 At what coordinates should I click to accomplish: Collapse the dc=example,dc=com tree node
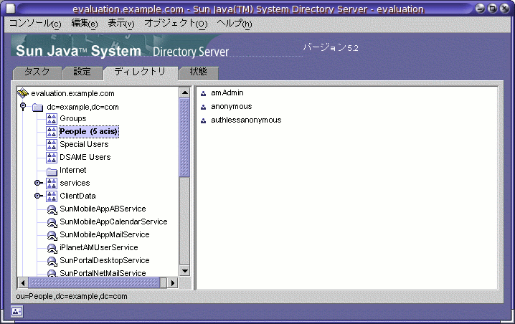pyautogui.click(x=23, y=106)
